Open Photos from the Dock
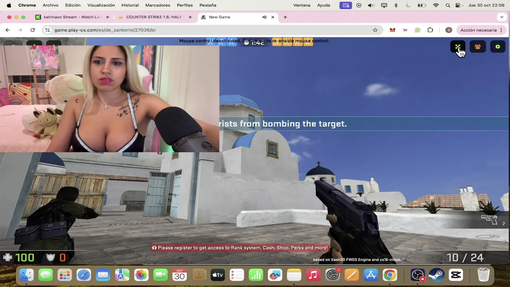Image resolution: width=510 pixels, height=287 pixels. click(x=141, y=275)
